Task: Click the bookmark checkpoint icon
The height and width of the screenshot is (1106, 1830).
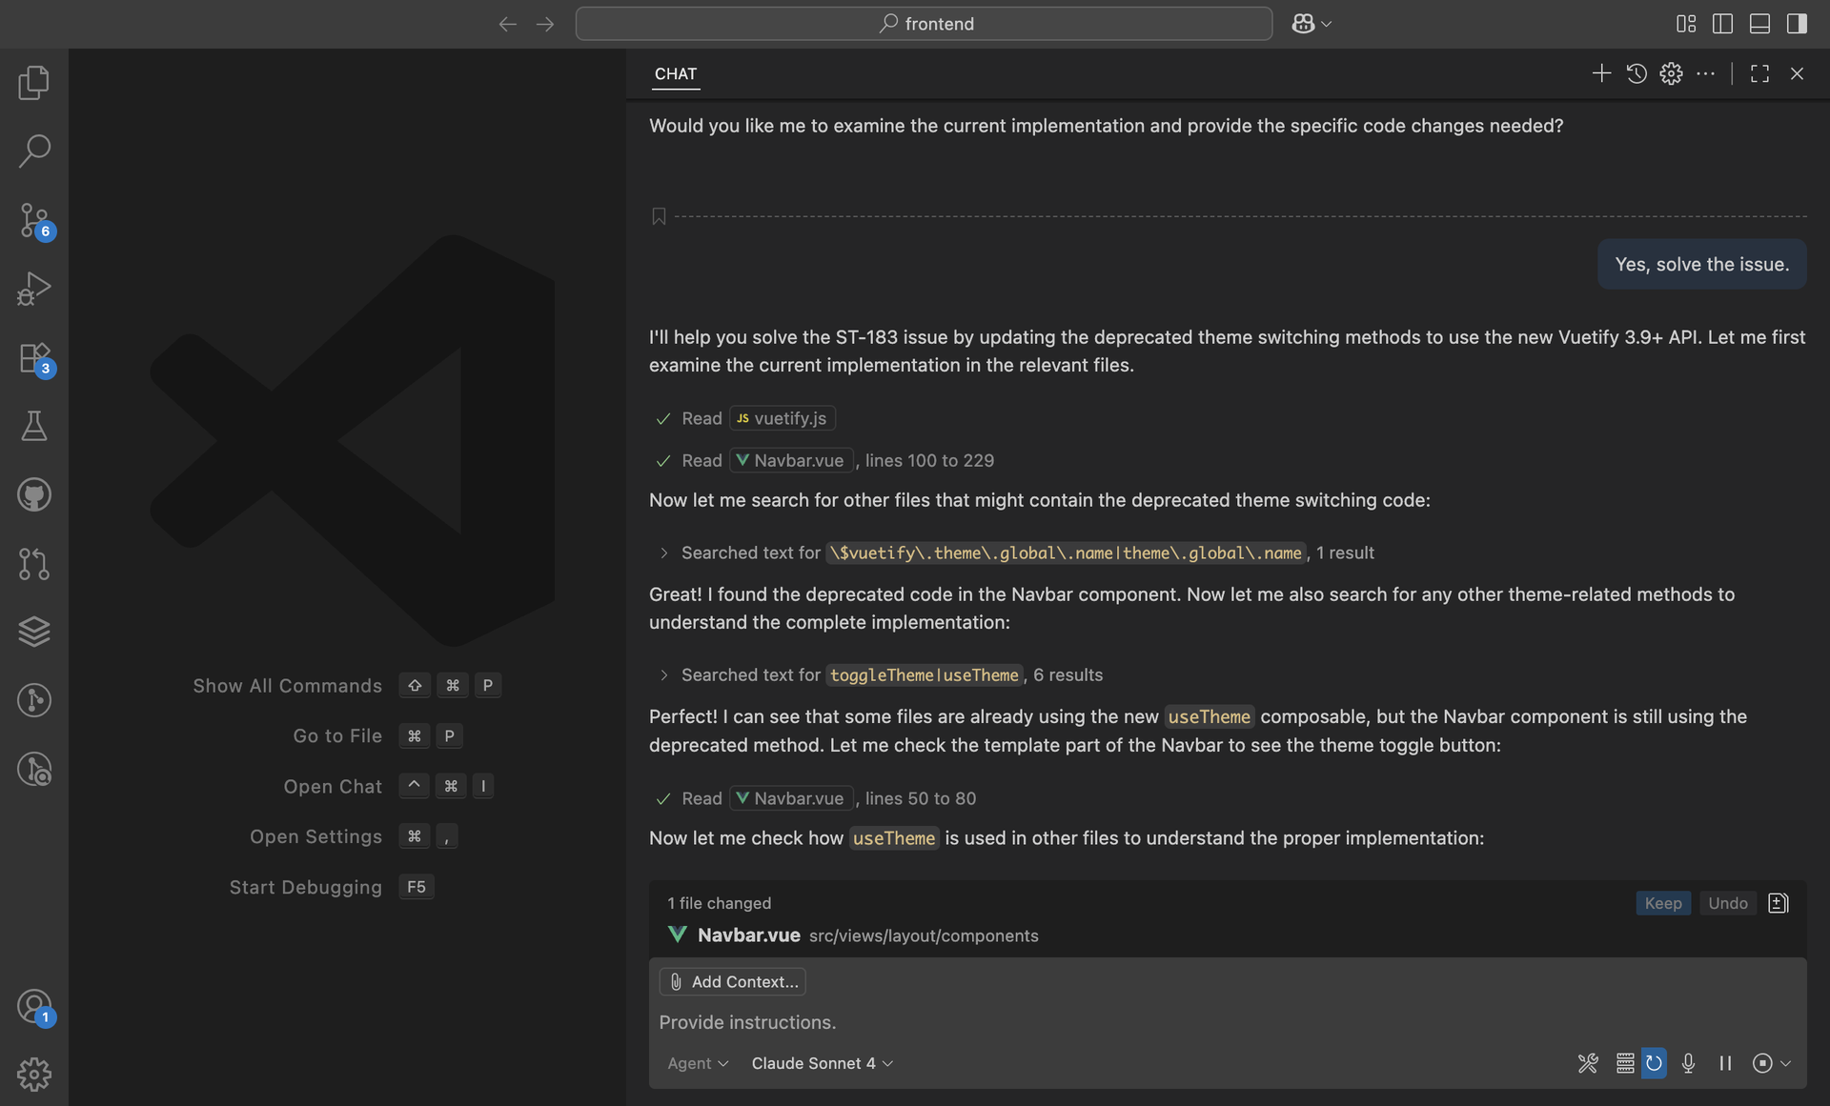Action: (659, 216)
